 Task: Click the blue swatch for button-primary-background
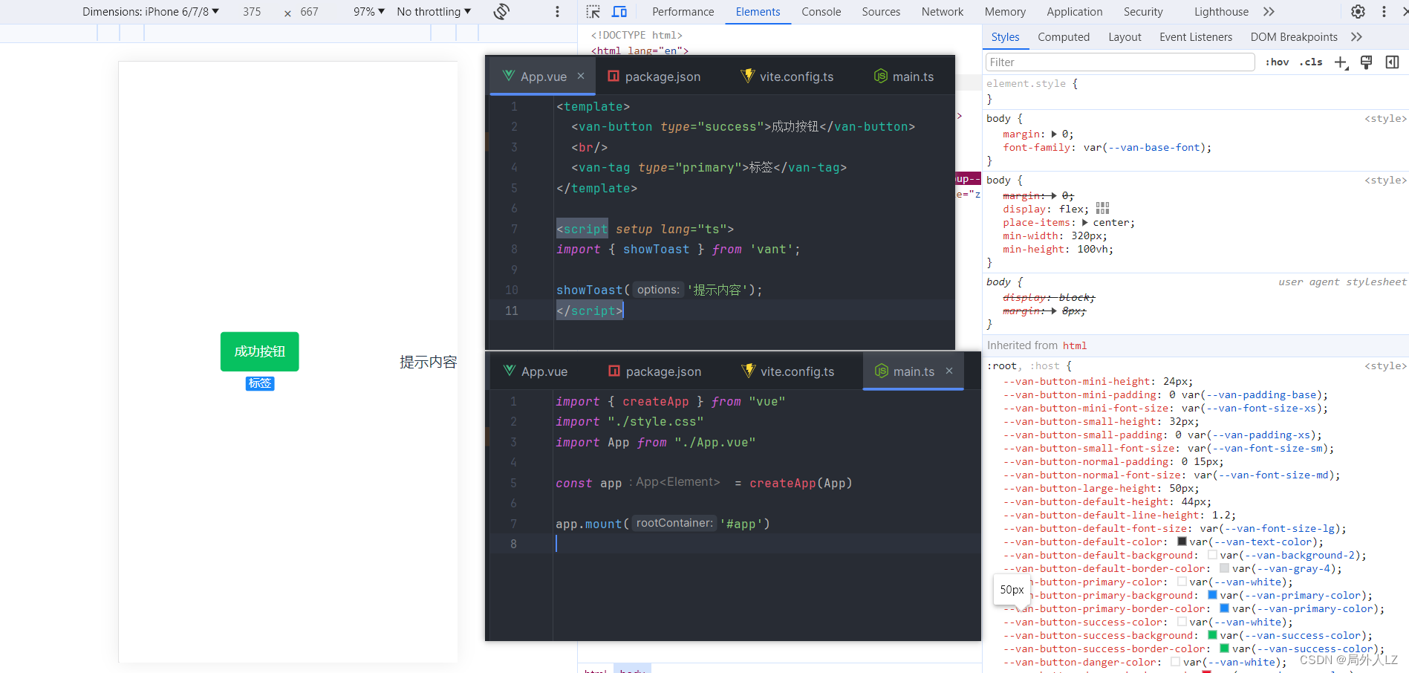point(1212,595)
